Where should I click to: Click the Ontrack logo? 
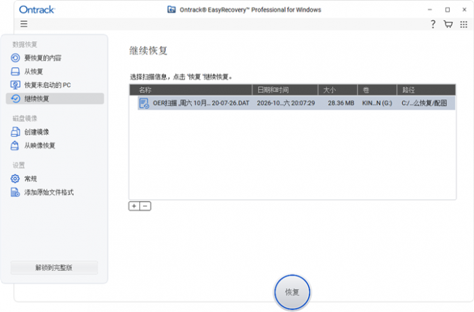(37, 10)
